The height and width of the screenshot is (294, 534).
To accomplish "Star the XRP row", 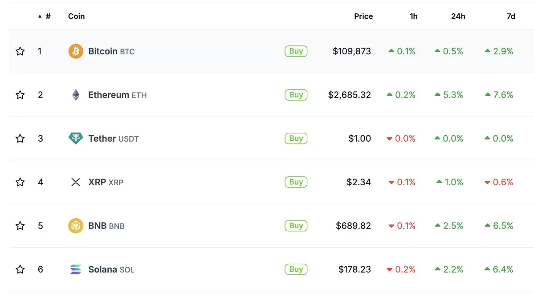I will [20, 182].
